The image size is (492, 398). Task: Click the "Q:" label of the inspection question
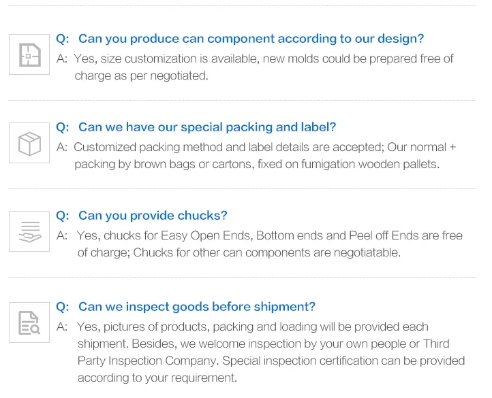(x=63, y=307)
